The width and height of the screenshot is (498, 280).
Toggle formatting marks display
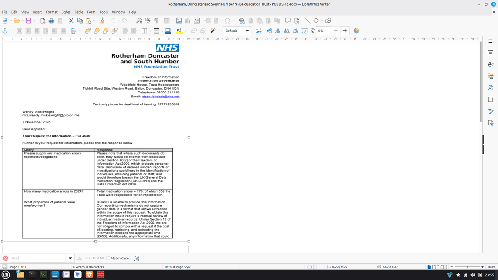pyautogui.click(x=156, y=21)
